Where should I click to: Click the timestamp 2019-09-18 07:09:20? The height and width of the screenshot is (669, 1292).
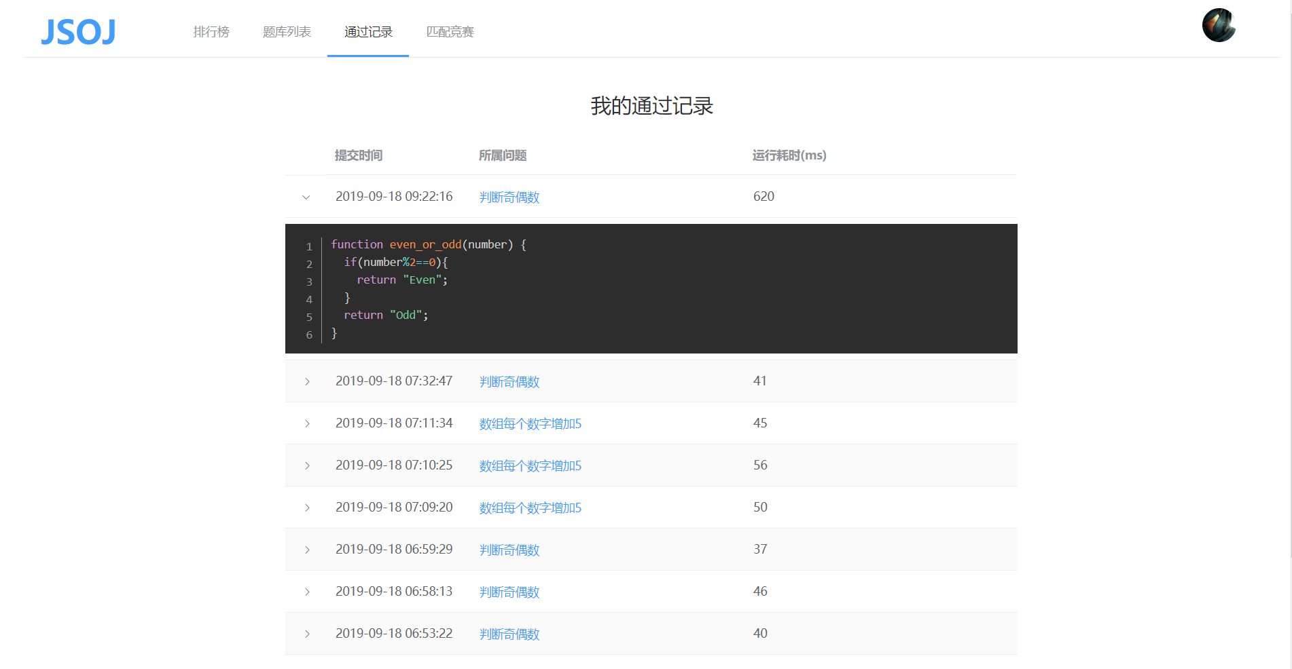(x=394, y=507)
